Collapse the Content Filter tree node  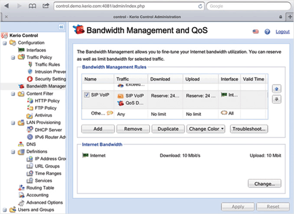click(x=13, y=93)
